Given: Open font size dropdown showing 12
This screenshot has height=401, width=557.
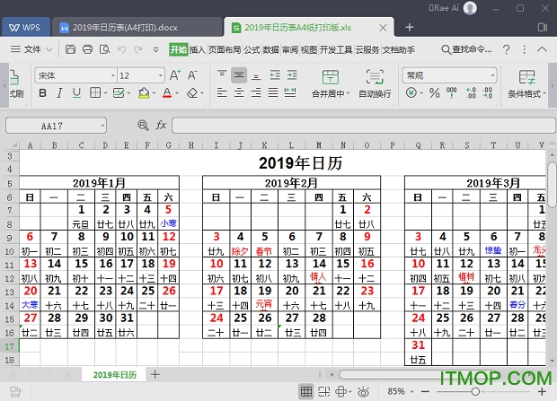Looking at the screenshot, I should pyautogui.click(x=161, y=75).
